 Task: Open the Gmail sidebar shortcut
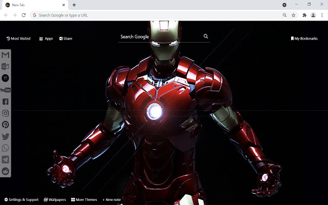pos(6,55)
